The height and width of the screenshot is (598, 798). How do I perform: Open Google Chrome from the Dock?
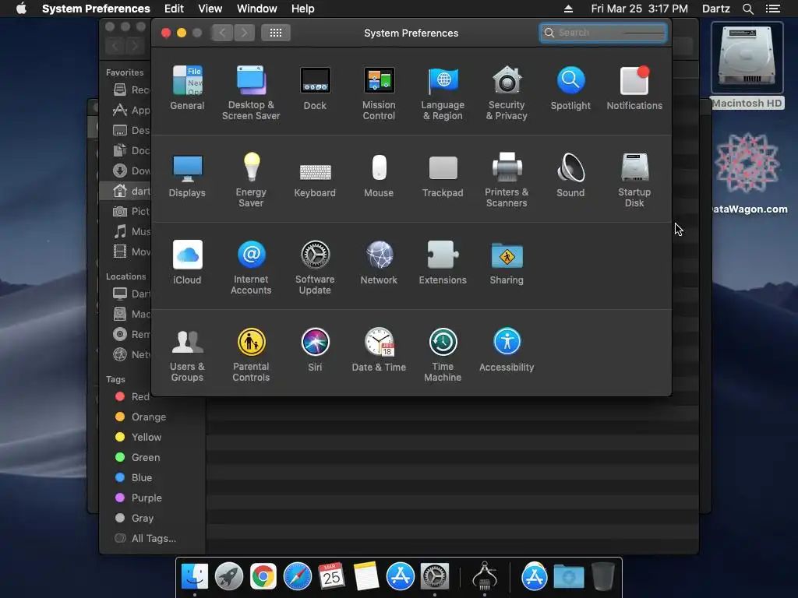pyautogui.click(x=263, y=577)
